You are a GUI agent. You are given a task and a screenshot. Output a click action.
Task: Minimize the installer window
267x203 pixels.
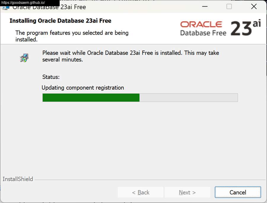click(x=205, y=7)
